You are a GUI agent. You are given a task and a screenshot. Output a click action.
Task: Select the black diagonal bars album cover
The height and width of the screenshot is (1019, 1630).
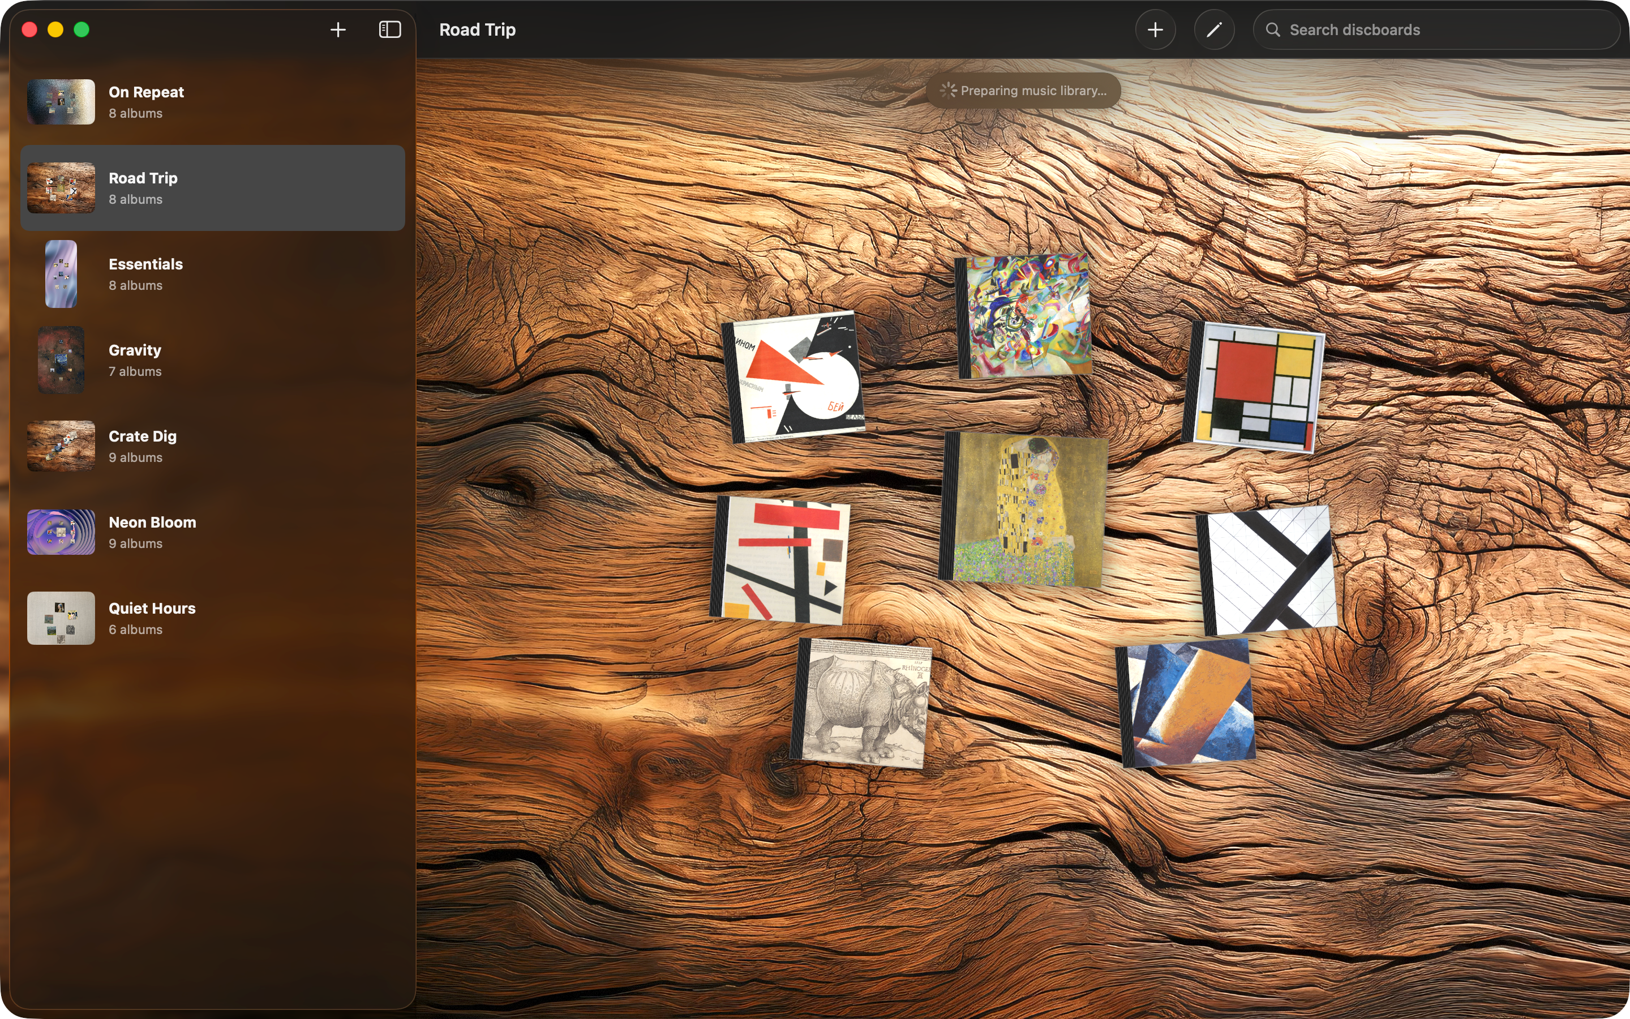(1267, 570)
